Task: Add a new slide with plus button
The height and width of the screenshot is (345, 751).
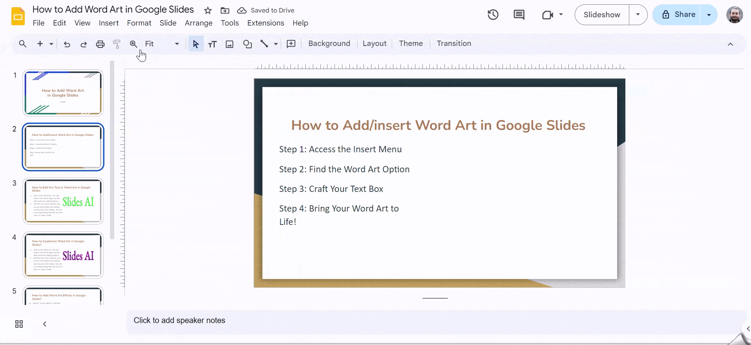Action: pos(40,44)
